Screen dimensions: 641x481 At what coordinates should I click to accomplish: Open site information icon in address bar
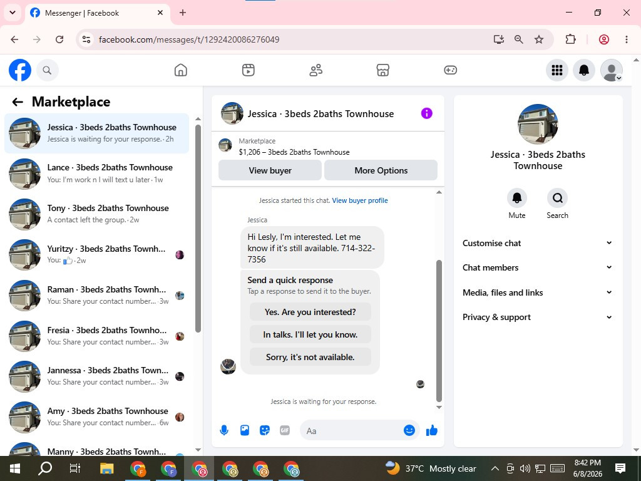(86, 39)
